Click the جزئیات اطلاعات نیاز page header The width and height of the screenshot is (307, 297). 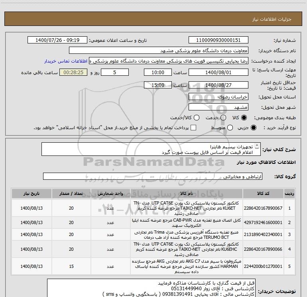[272, 19]
